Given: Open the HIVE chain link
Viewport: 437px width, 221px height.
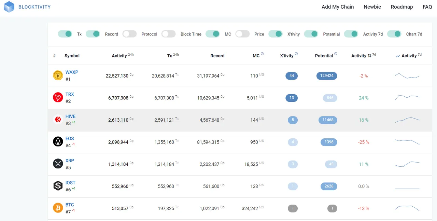Looking at the screenshot, I should click(70, 116).
